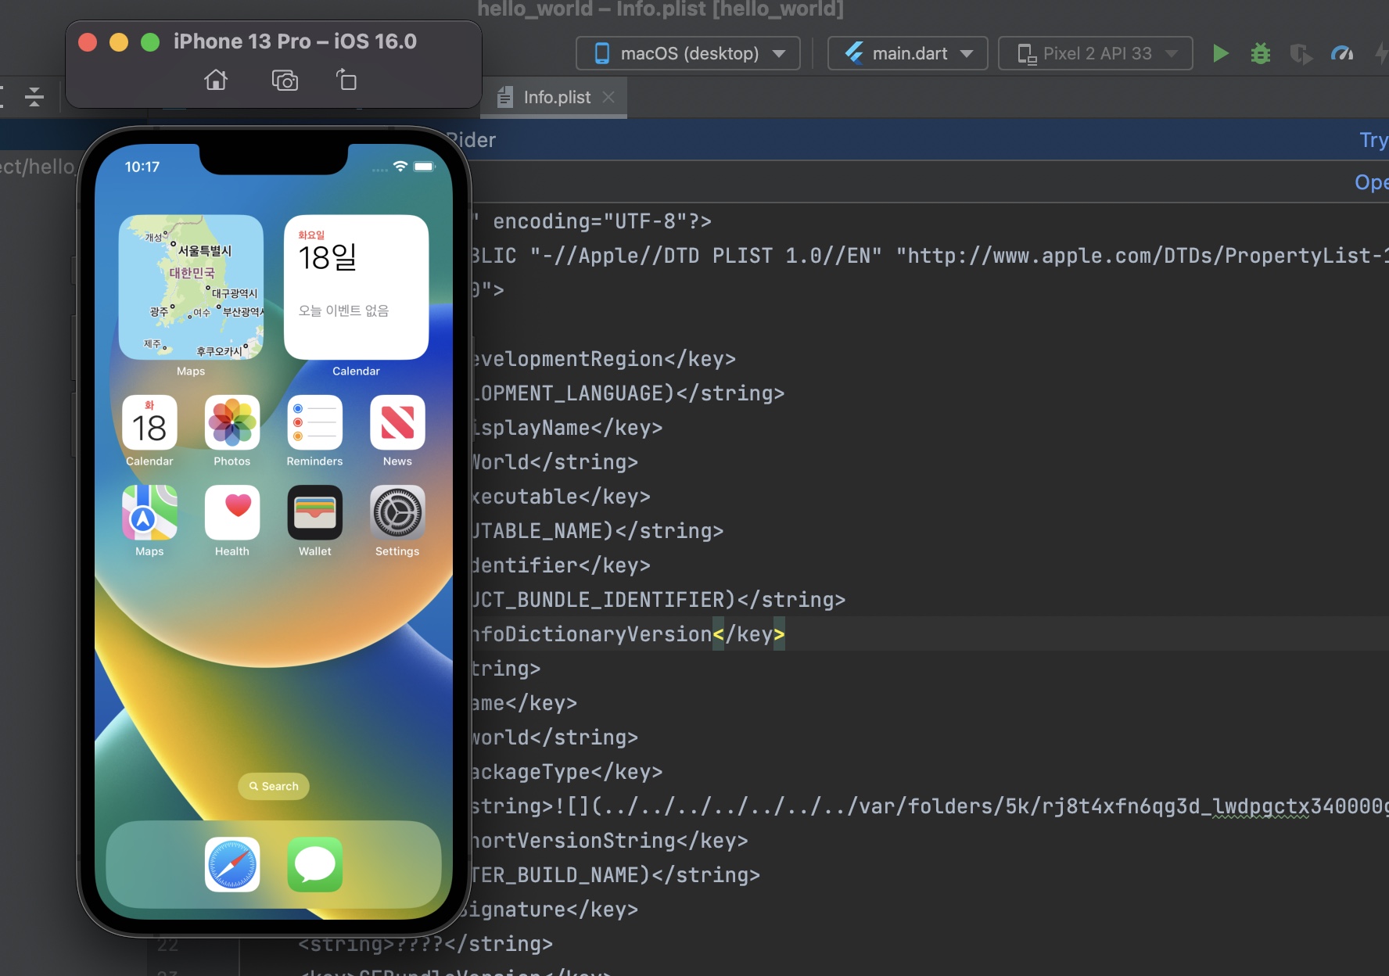The image size is (1389, 976).
Task: Click the Try link in the banner
Action: [x=1373, y=140]
